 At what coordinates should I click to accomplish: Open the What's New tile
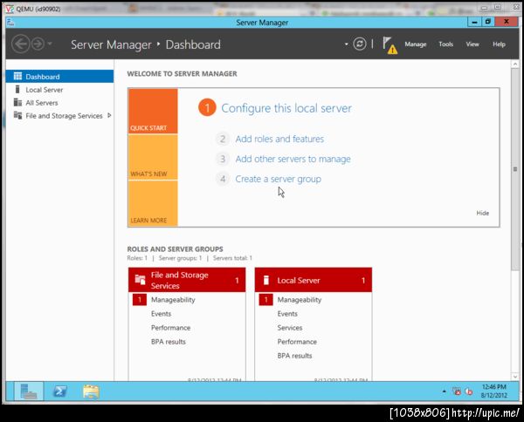(153, 157)
